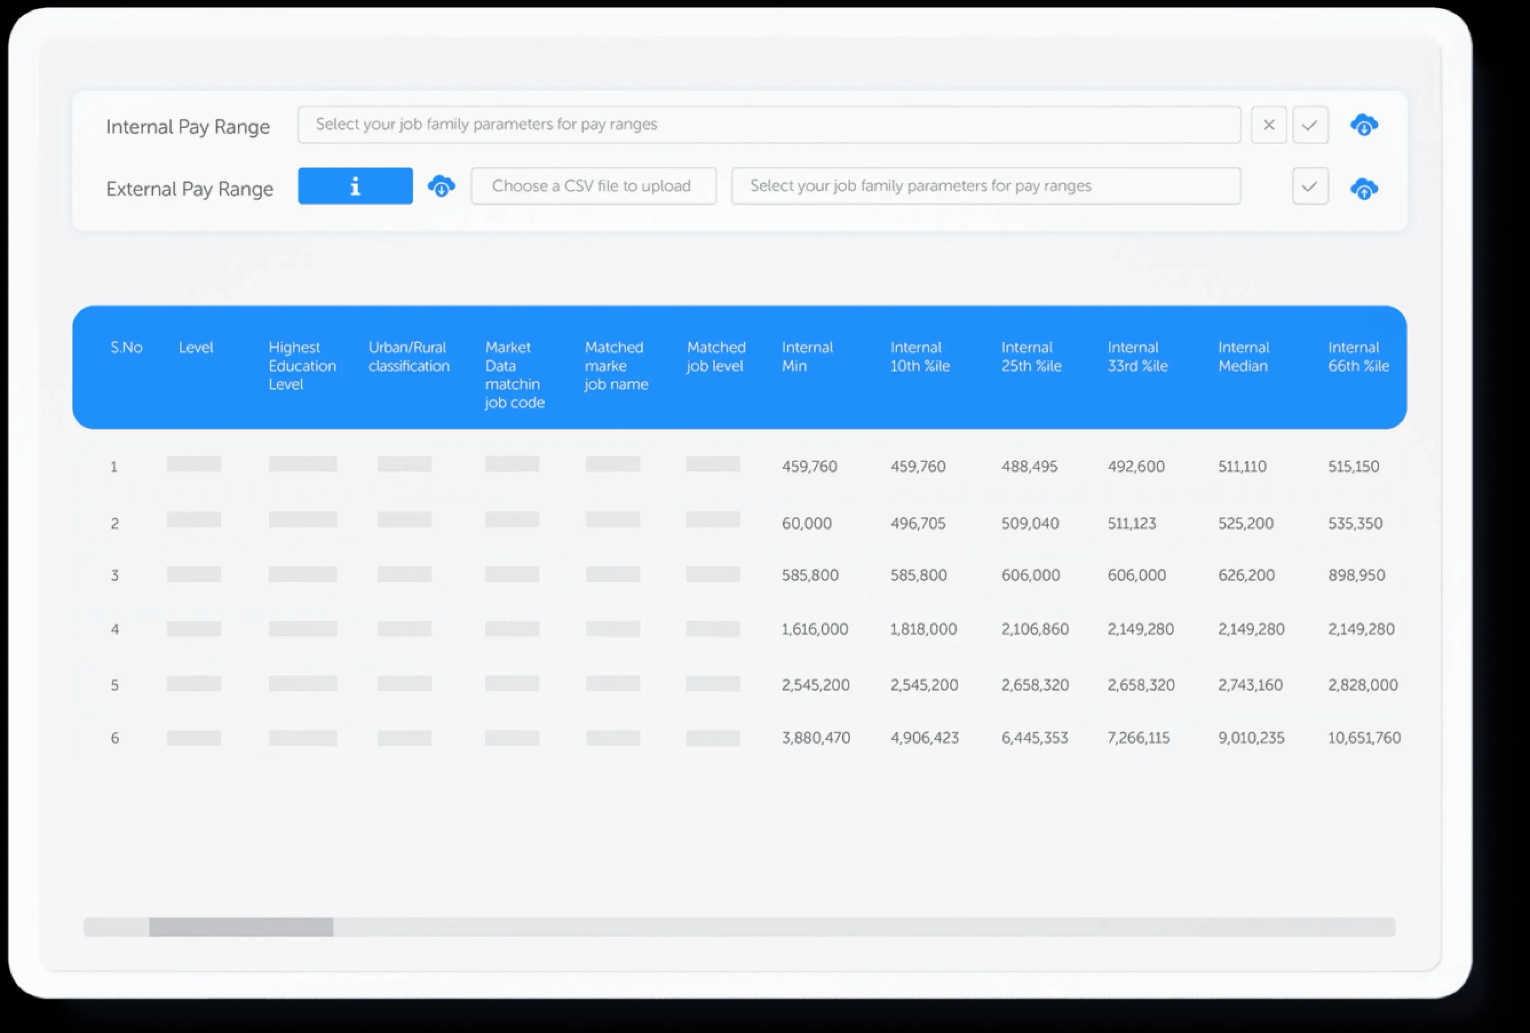This screenshot has width=1530, height=1033.
Task: Click Urban/Rural classification column header
Action: [408, 357]
